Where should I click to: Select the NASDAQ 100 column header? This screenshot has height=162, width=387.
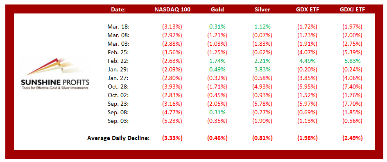coord(172,9)
